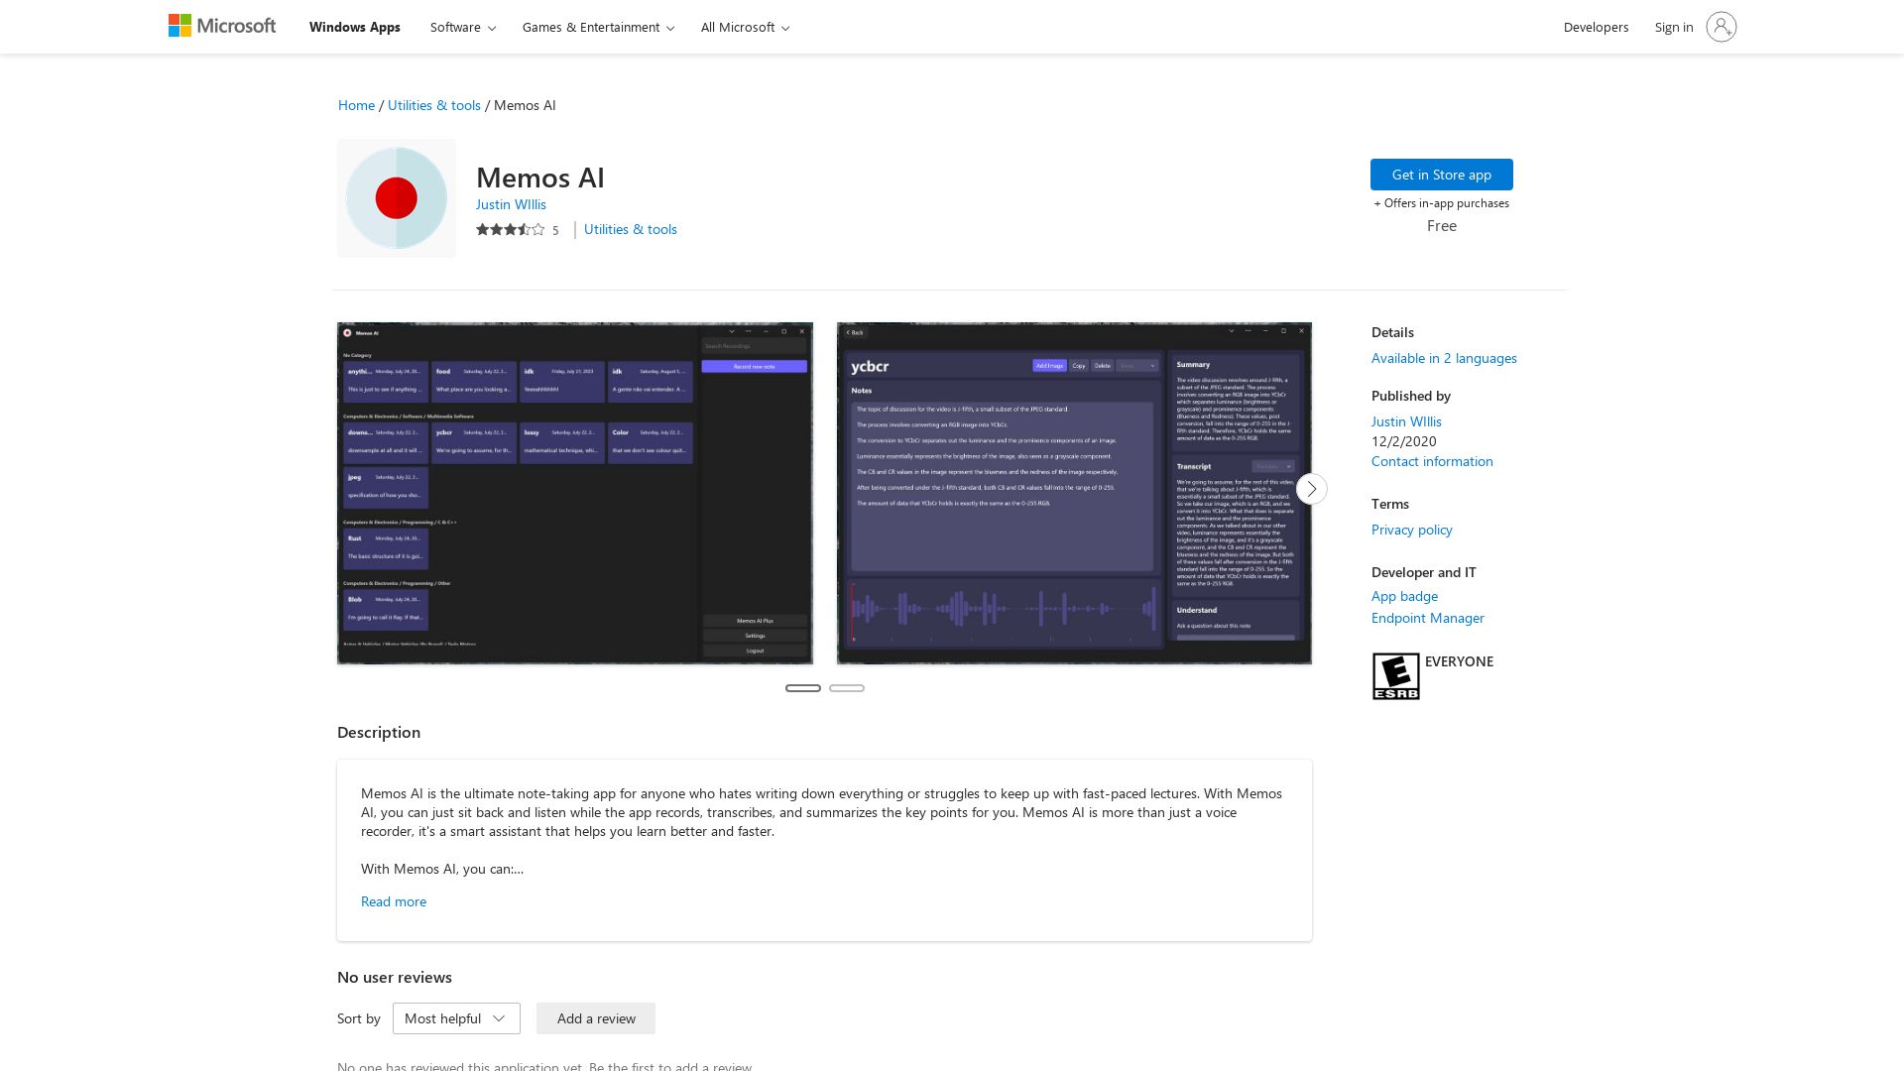This screenshot has height=1071, width=1904.
Task: Advance screenshots with the next arrow
Action: click(1311, 489)
